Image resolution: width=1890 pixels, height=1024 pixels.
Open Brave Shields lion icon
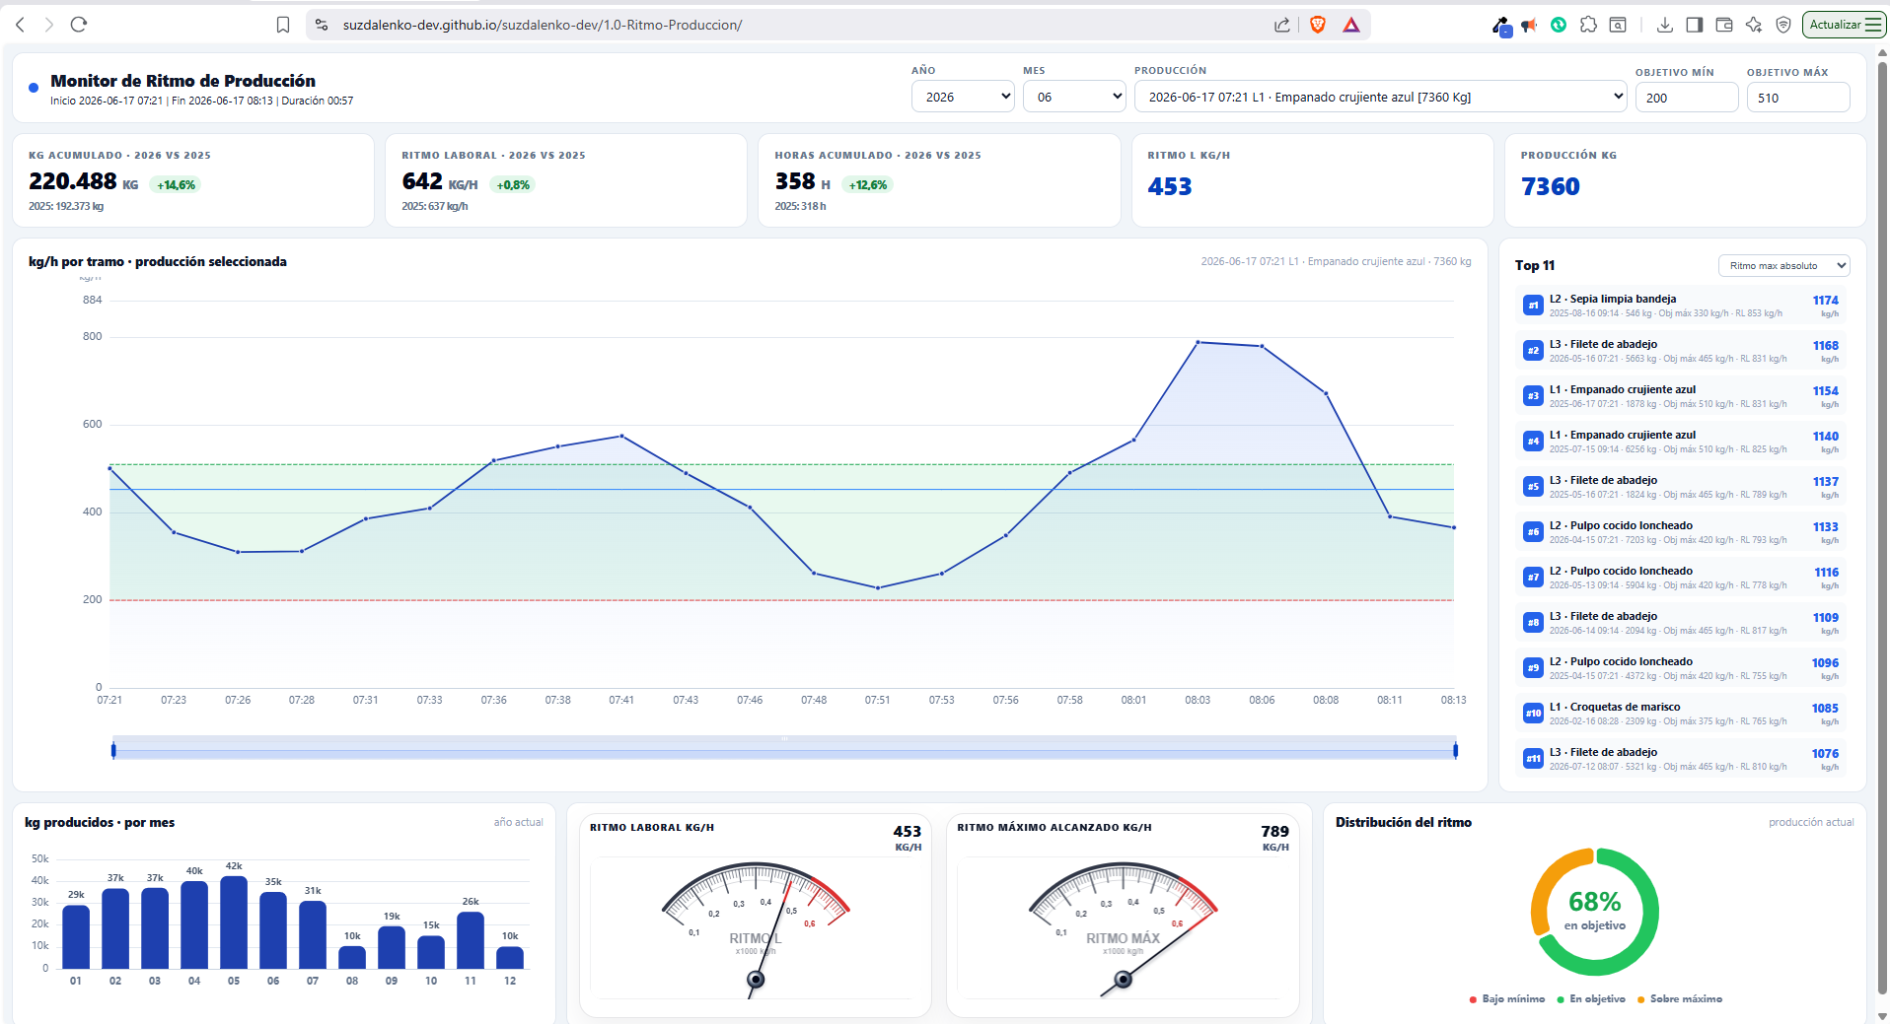point(1318,25)
